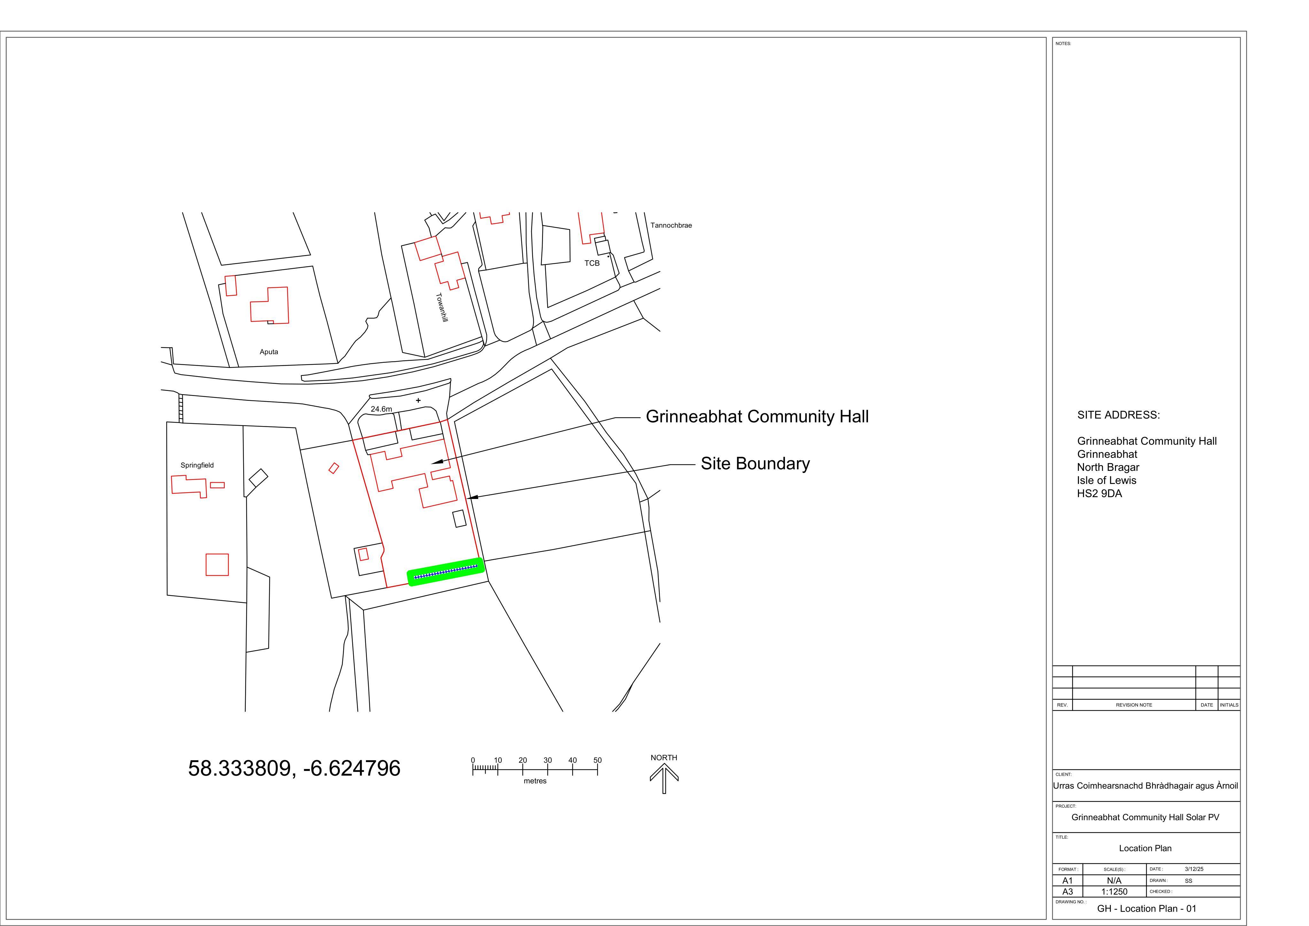
Task: Click the client name 'Urras Coimhearsnachd Bhràdhagair agus Àrnoil'
Action: (x=1146, y=786)
